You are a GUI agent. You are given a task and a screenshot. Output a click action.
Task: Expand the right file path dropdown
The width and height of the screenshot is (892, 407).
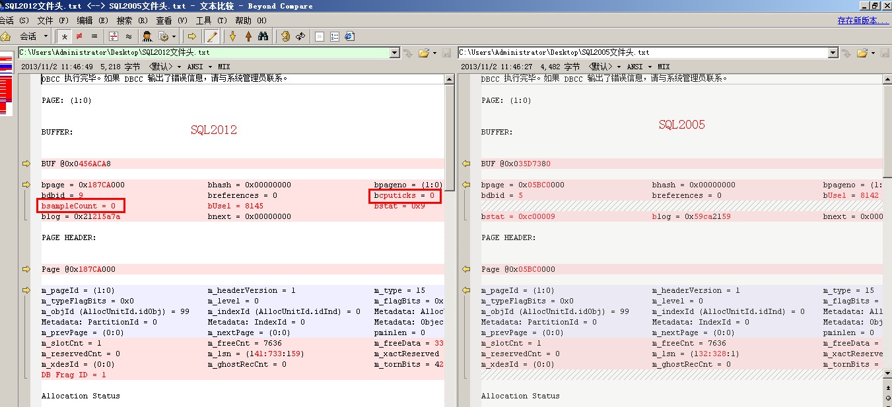[x=835, y=53]
